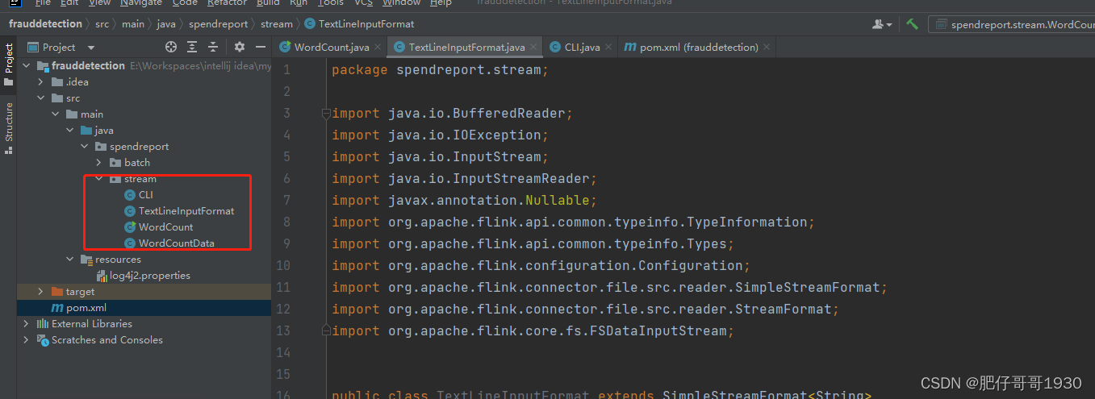Collapse the frauddetection root node chevron
The width and height of the screenshot is (1095, 399).
pos(27,65)
